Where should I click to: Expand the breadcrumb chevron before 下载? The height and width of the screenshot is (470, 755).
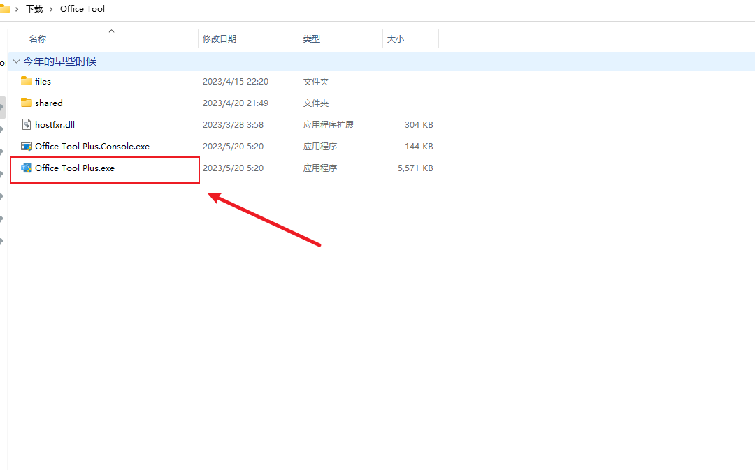(x=17, y=9)
